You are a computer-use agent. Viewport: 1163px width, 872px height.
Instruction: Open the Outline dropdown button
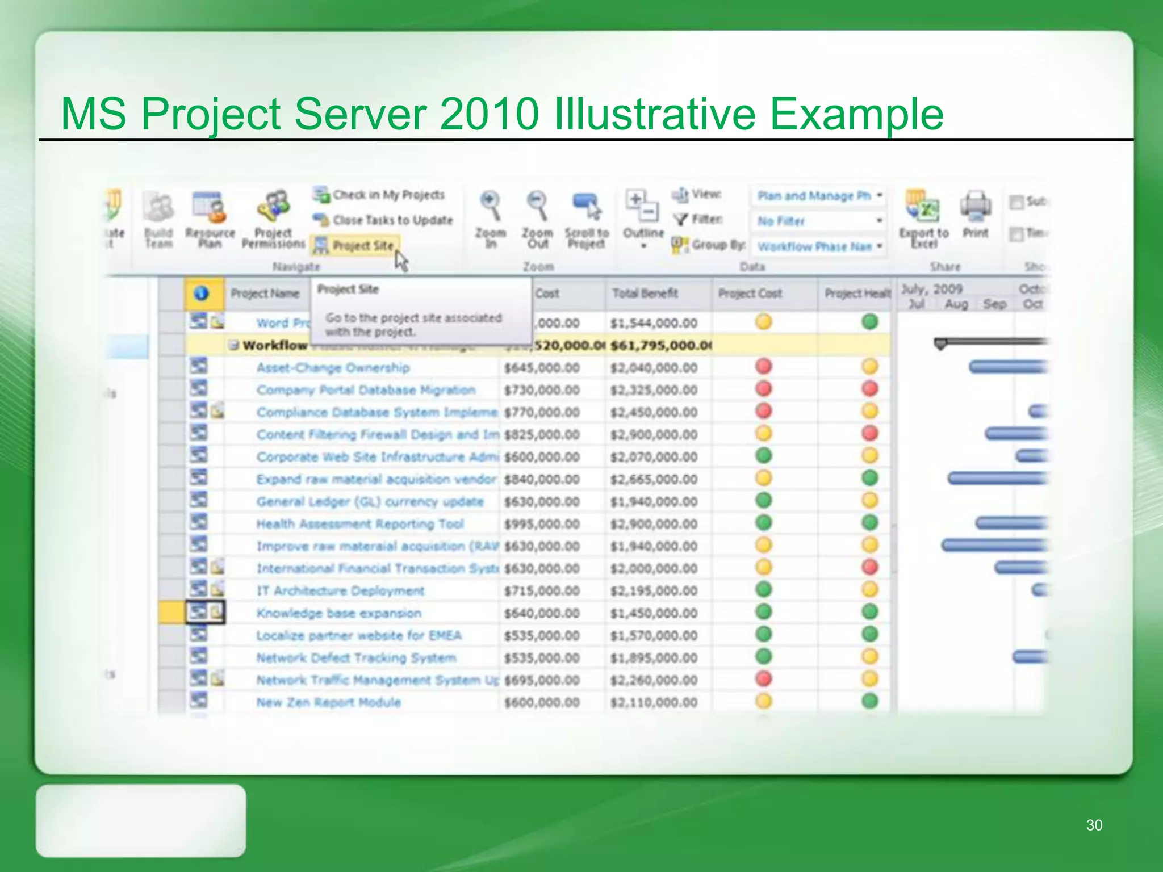643,220
